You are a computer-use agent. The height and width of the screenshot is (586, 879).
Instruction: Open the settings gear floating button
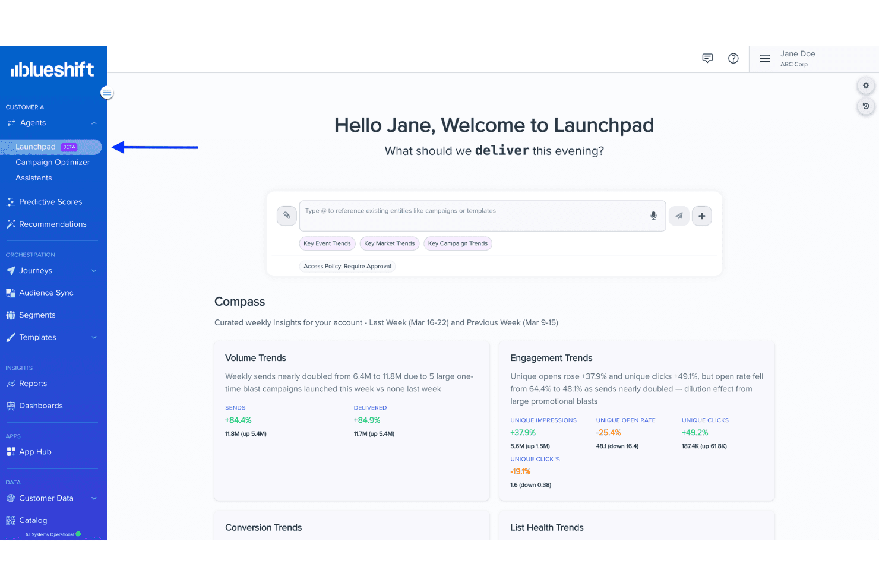866,85
